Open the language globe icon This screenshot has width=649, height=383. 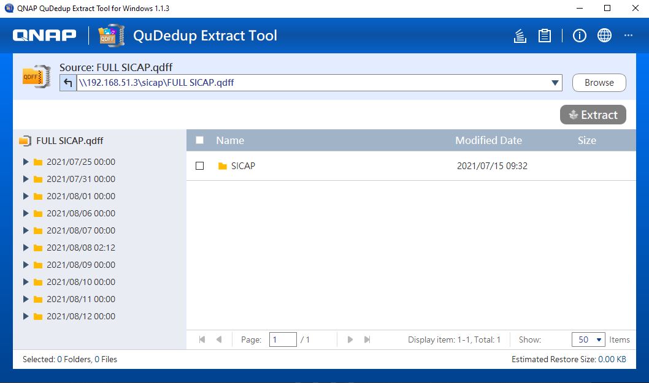[x=604, y=36]
